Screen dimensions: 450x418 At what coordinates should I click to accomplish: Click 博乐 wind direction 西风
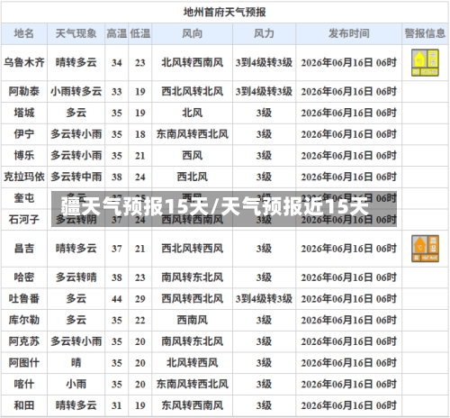(192, 155)
